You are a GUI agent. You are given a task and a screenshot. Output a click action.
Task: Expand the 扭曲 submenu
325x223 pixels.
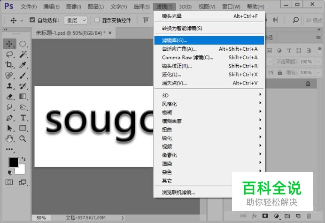point(209,129)
